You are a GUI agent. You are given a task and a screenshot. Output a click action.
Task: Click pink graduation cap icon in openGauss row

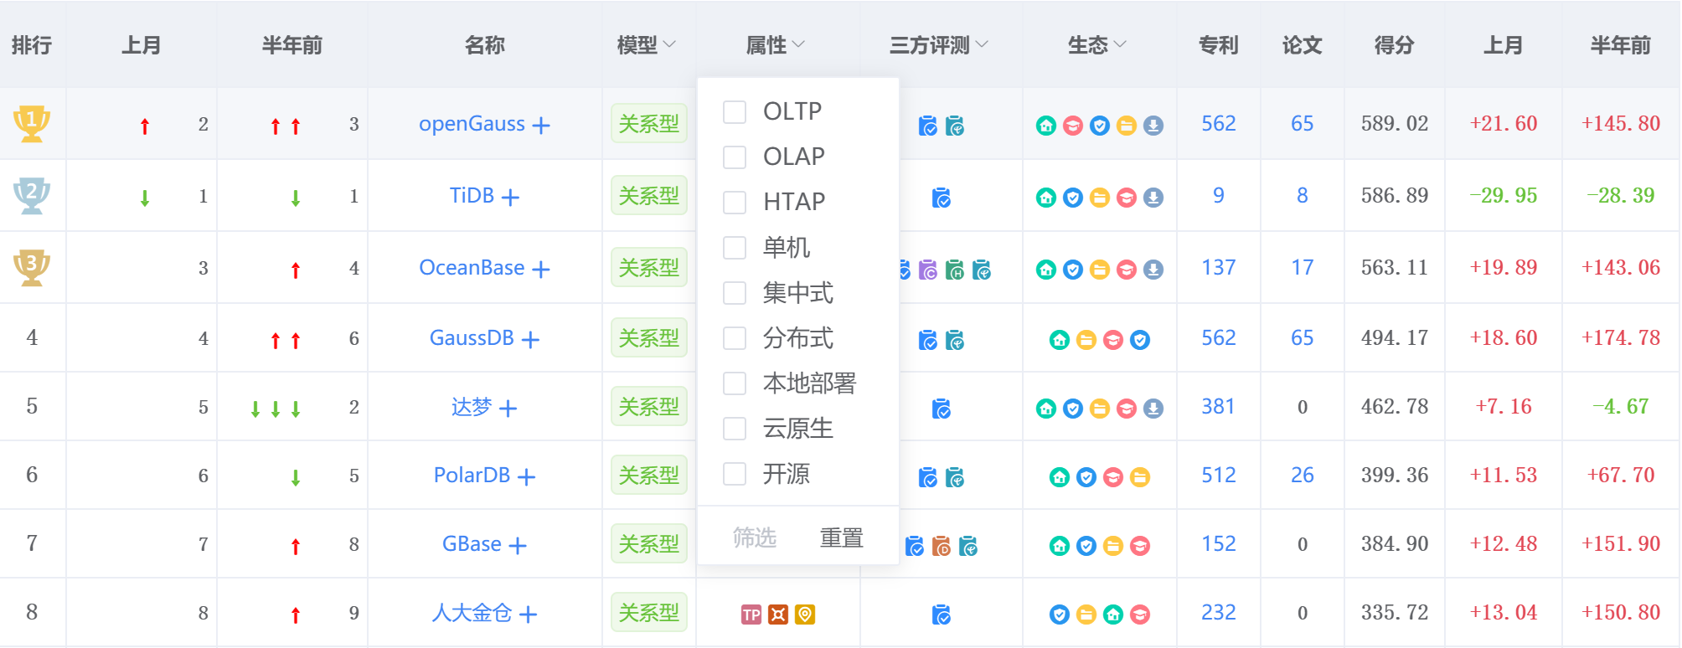tap(1073, 126)
